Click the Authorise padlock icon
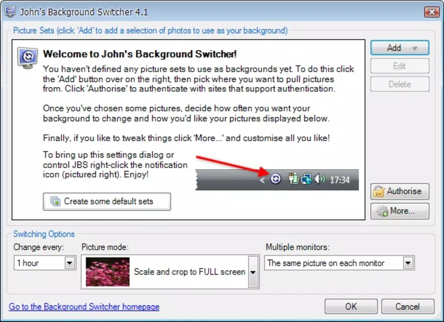Viewport: 444px width, 322px height. click(x=379, y=192)
